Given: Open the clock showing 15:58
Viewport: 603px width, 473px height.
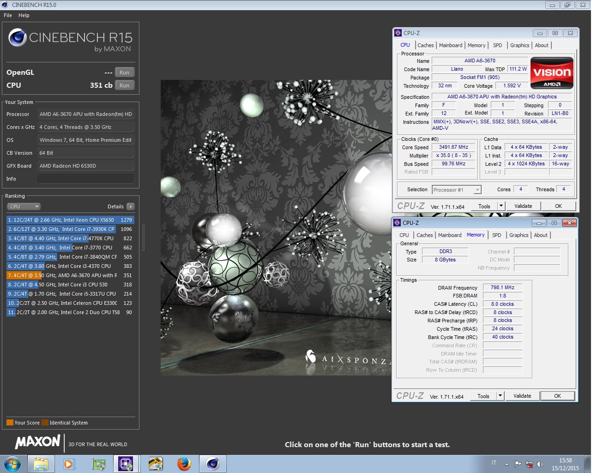Looking at the screenshot, I should (x=565, y=464).
